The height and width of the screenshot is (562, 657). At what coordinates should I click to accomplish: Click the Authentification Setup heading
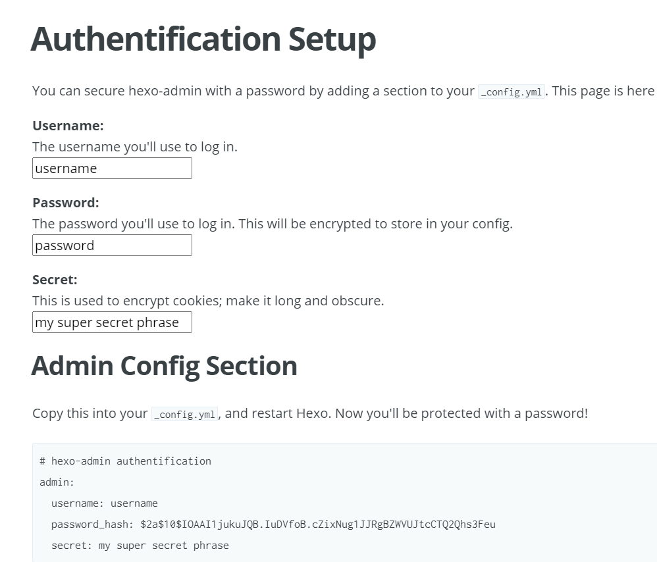(203, 39)
